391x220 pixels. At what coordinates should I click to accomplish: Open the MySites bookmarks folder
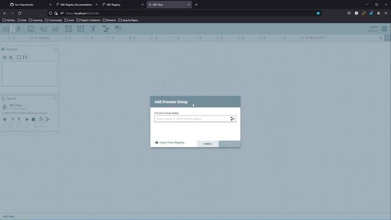click(x=9, y=20)
